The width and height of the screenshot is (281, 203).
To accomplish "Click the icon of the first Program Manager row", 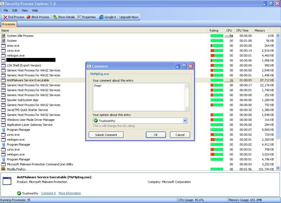I will pos(3,130).
